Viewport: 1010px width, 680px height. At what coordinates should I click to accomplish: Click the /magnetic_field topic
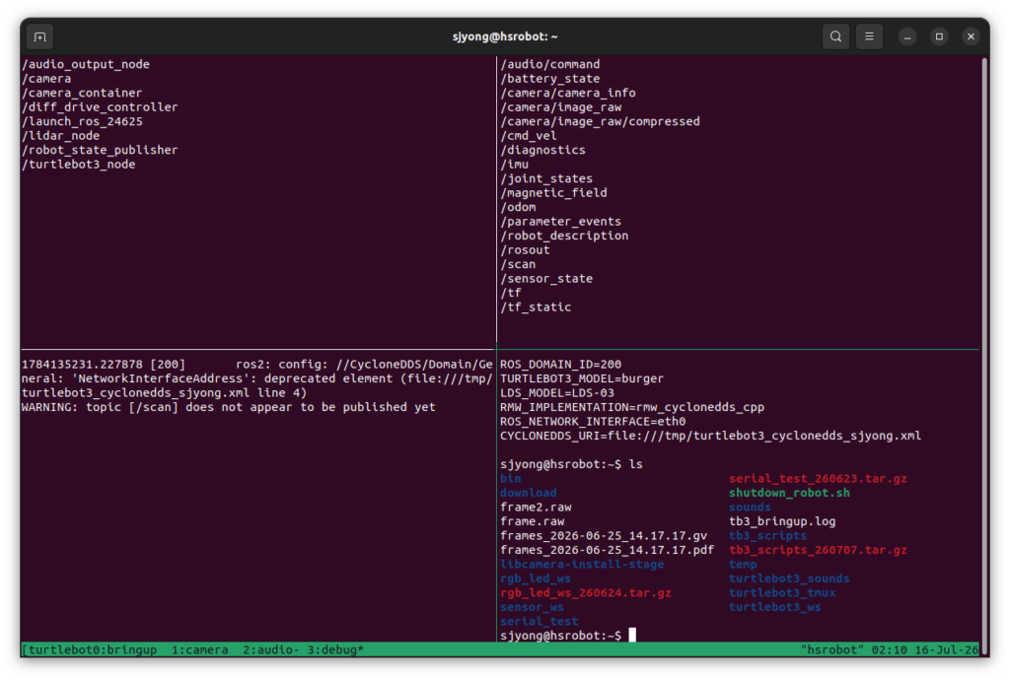pos(554,192)
